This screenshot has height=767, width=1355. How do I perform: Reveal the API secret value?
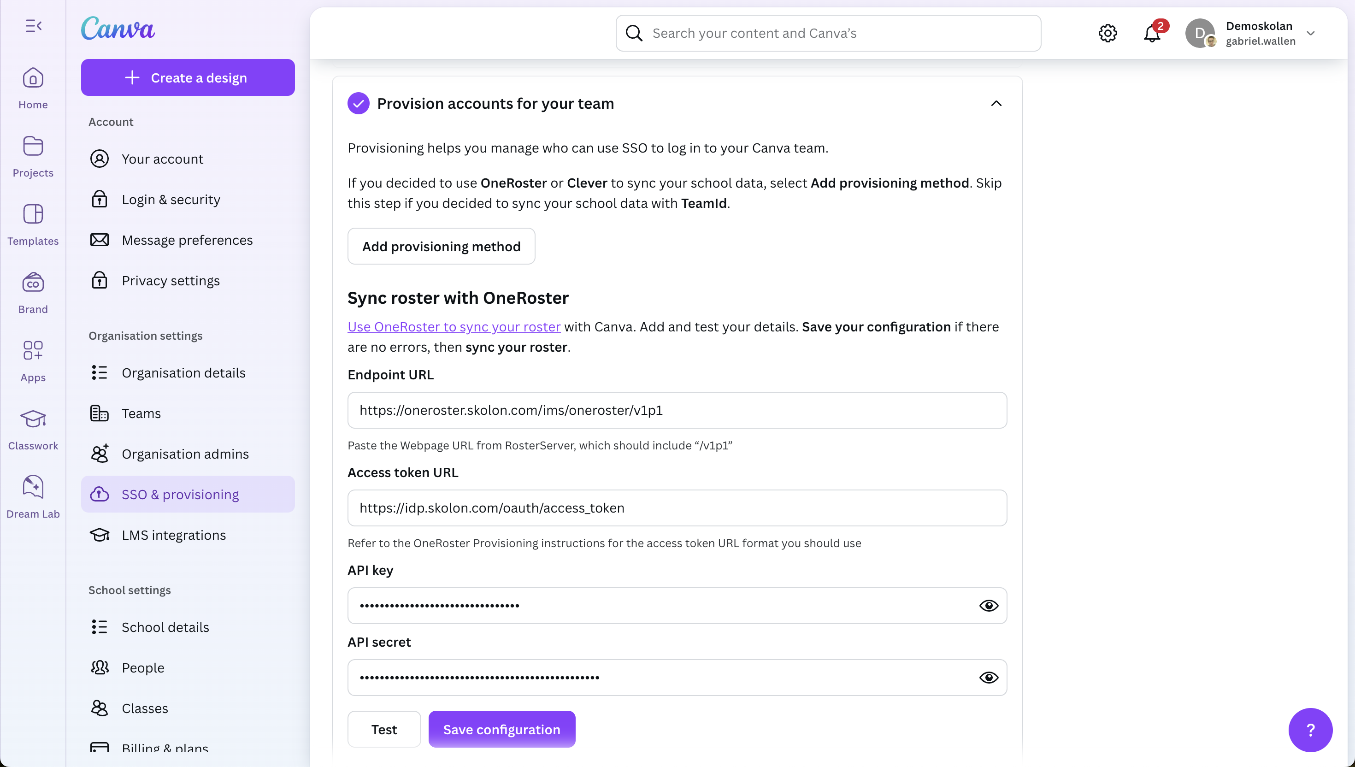tap(988, 678)
